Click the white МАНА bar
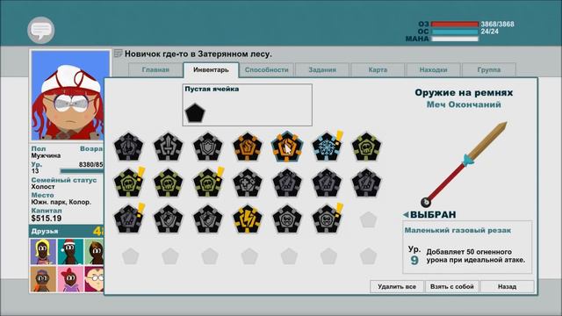This screenshot has width=562, height=316. tap(455, 39)
